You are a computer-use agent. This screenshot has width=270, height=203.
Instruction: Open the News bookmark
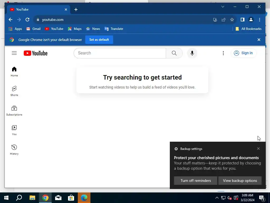93,29
